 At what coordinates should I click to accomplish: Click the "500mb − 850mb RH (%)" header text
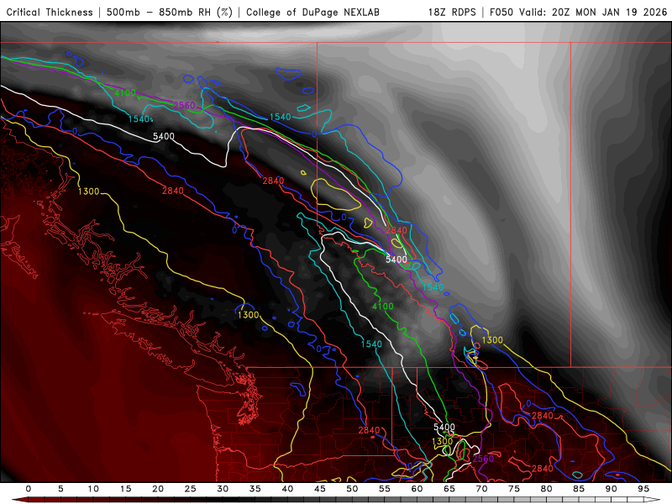click(170, 13)
